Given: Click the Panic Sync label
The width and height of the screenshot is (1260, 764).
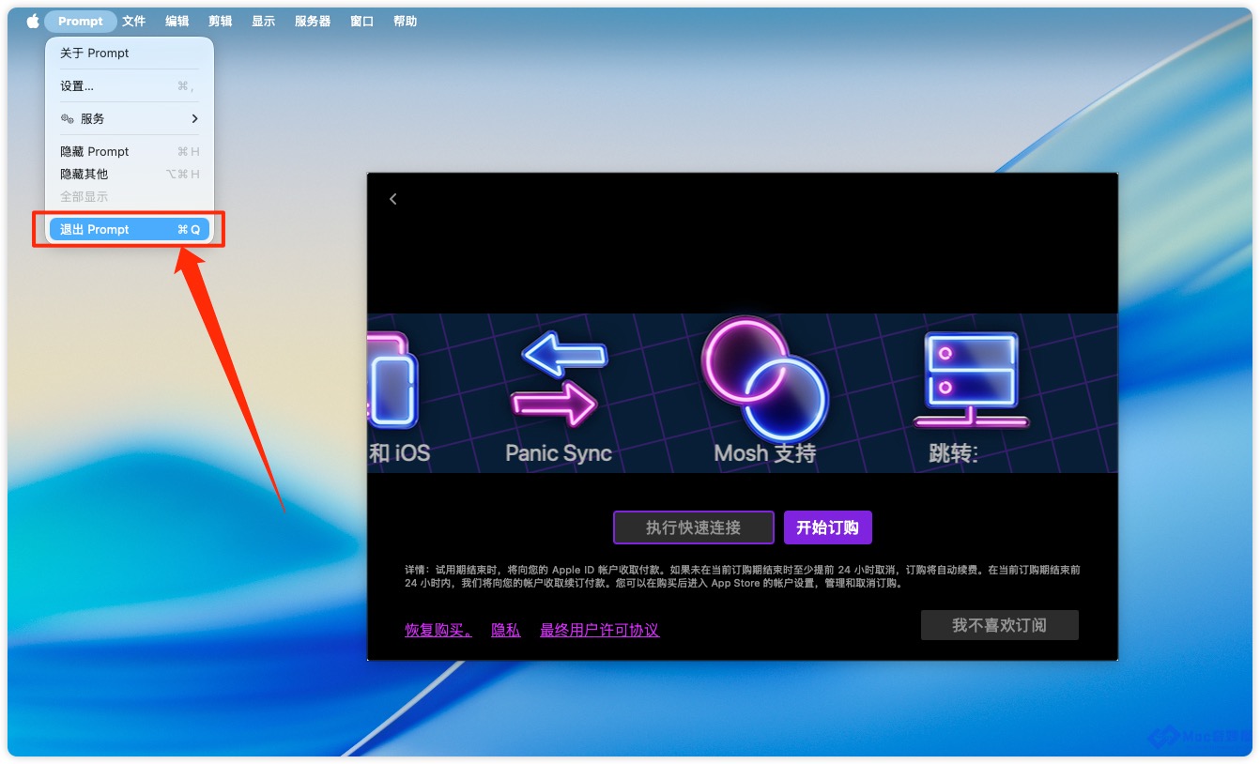Looking at the screenshot, I should click(x=559, y=453).
